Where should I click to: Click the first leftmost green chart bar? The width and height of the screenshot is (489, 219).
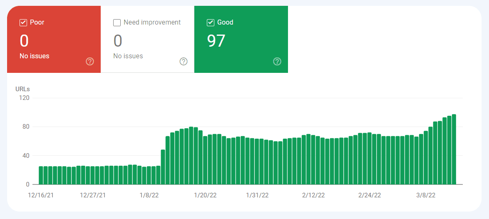[x=41, y=175]
